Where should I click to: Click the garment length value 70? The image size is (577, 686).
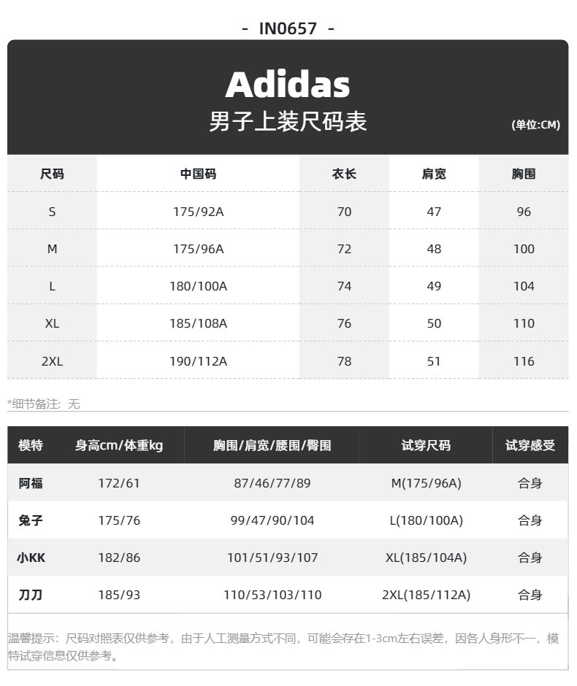[344, 212]
